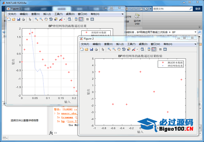Toggle Insert Colorbar button in Figure 2 toolbar

tap(149, 49)
